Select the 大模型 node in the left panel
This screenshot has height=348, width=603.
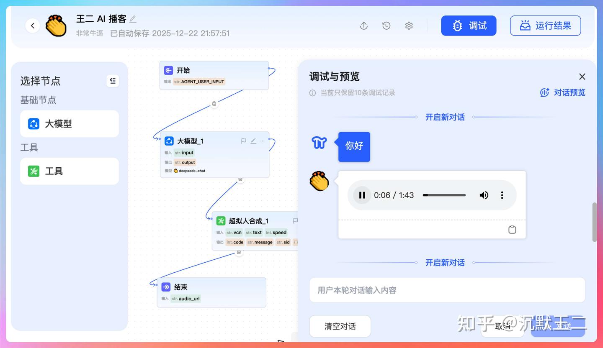click(x=69, y=123)
